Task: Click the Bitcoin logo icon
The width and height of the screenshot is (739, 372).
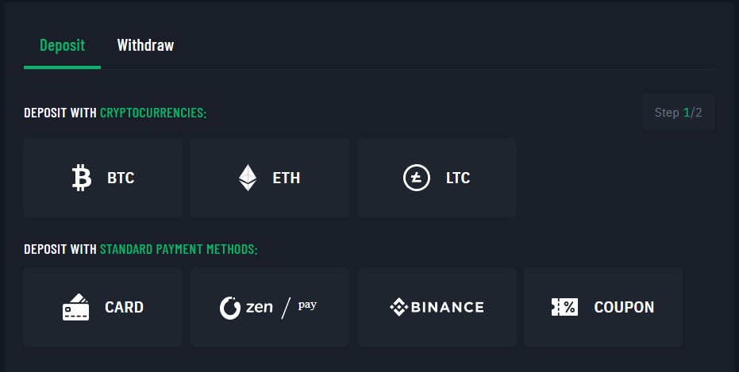Action: 82,178
